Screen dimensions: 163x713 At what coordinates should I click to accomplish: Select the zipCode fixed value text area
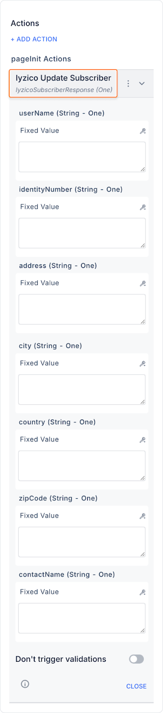[82, 542]
